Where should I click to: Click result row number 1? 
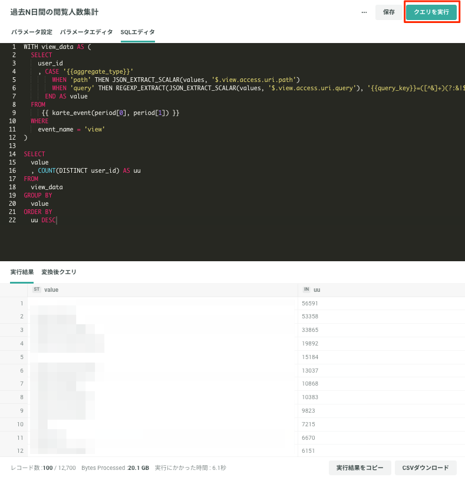(x=22, y=303)
